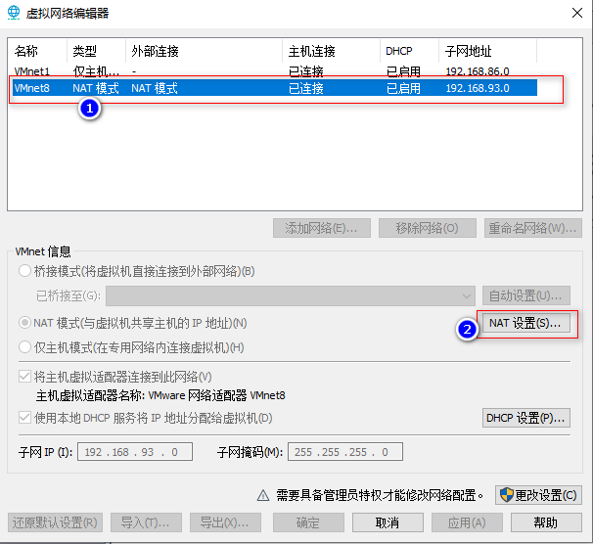Click the 自动设置(U) button
Image resolution: width=593 pixels, height=544 pixels.
pos(525,295)
